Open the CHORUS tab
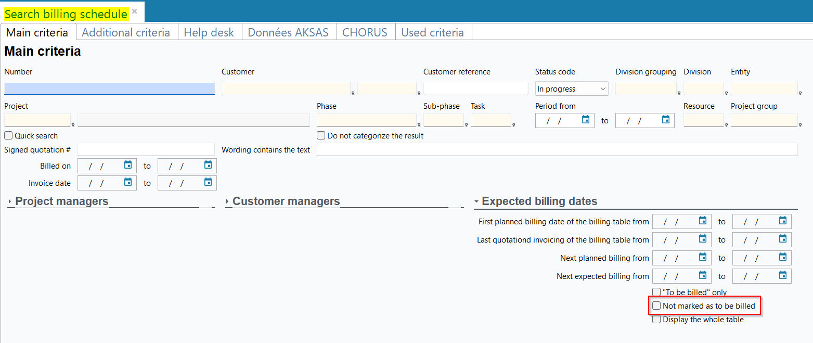 click(365, 32)
